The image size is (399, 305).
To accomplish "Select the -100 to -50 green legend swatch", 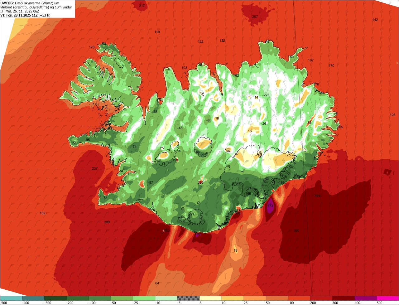I will [x=99, y=298].
